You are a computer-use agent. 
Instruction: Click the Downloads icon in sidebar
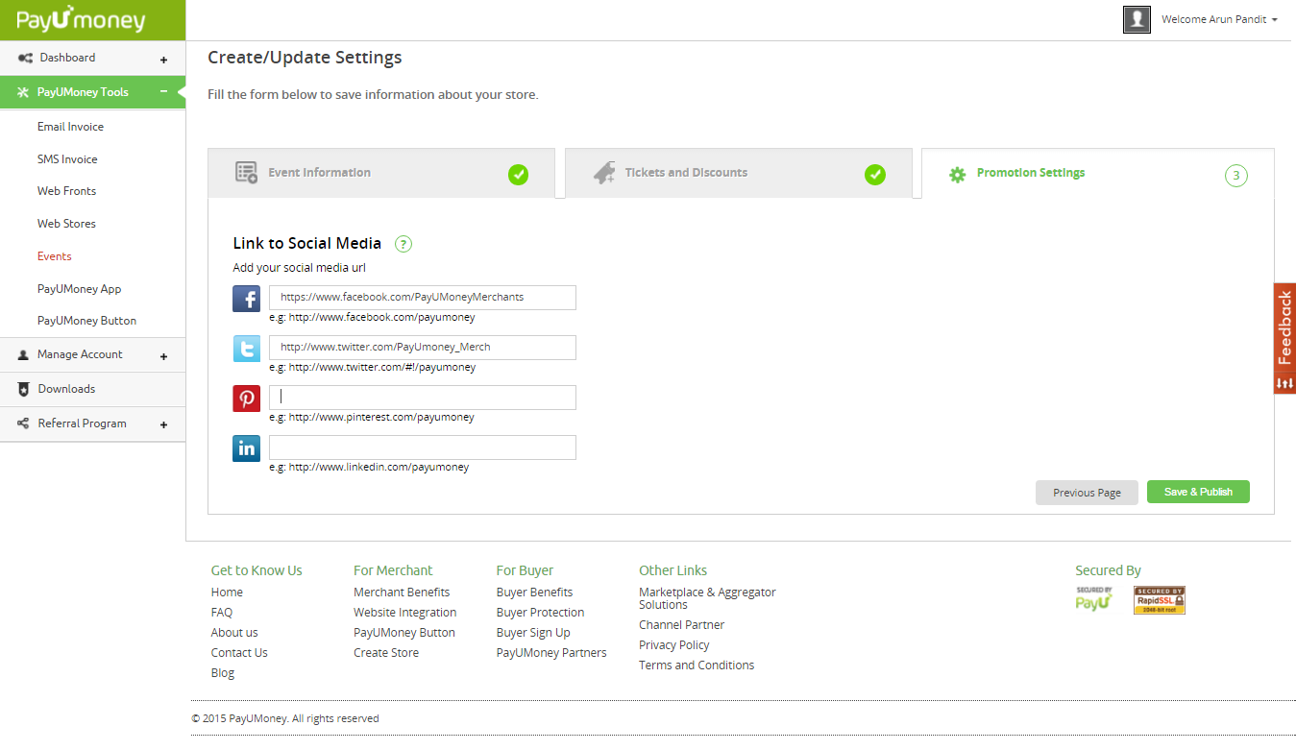point(24,389)
